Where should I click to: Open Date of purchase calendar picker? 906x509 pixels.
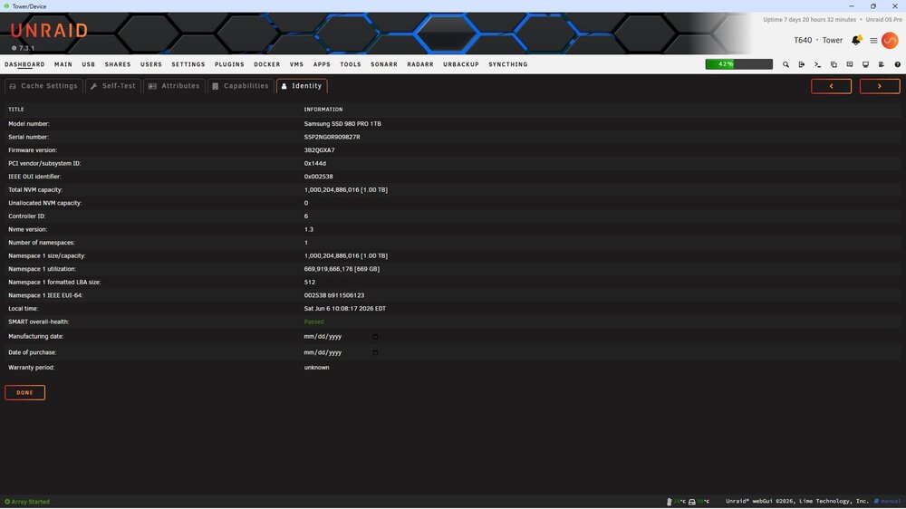(x=375, y=352)
